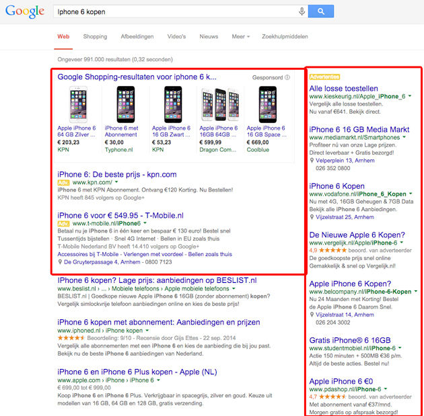Screen dimensions: 424x416
Task: Open 'Apple iPhone 6 €0' pdashop ad
Action: coord(341,382)
